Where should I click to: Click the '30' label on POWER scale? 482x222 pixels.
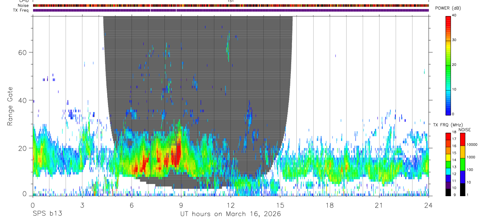[454, 40]
